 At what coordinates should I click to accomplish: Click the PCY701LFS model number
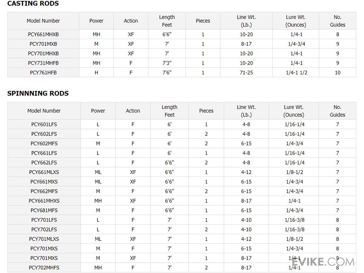(44, 220)
